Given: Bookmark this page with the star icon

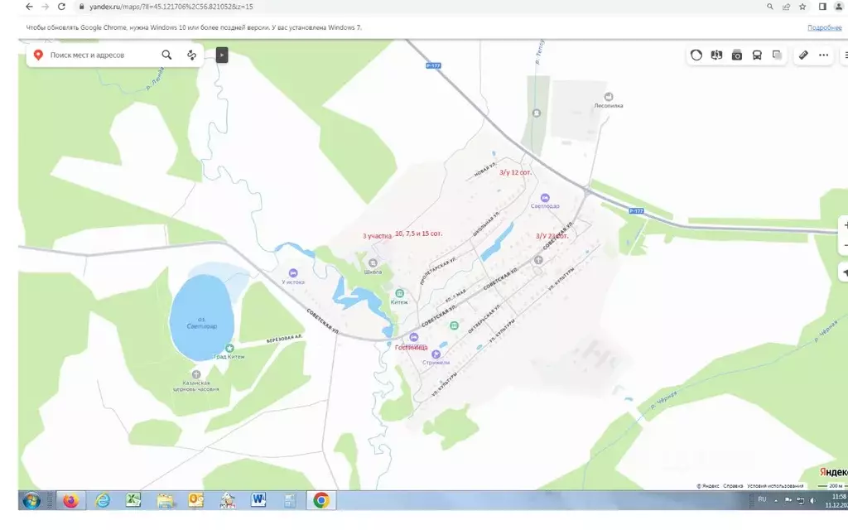Looking at the screenshot, I should pos(802,7).
